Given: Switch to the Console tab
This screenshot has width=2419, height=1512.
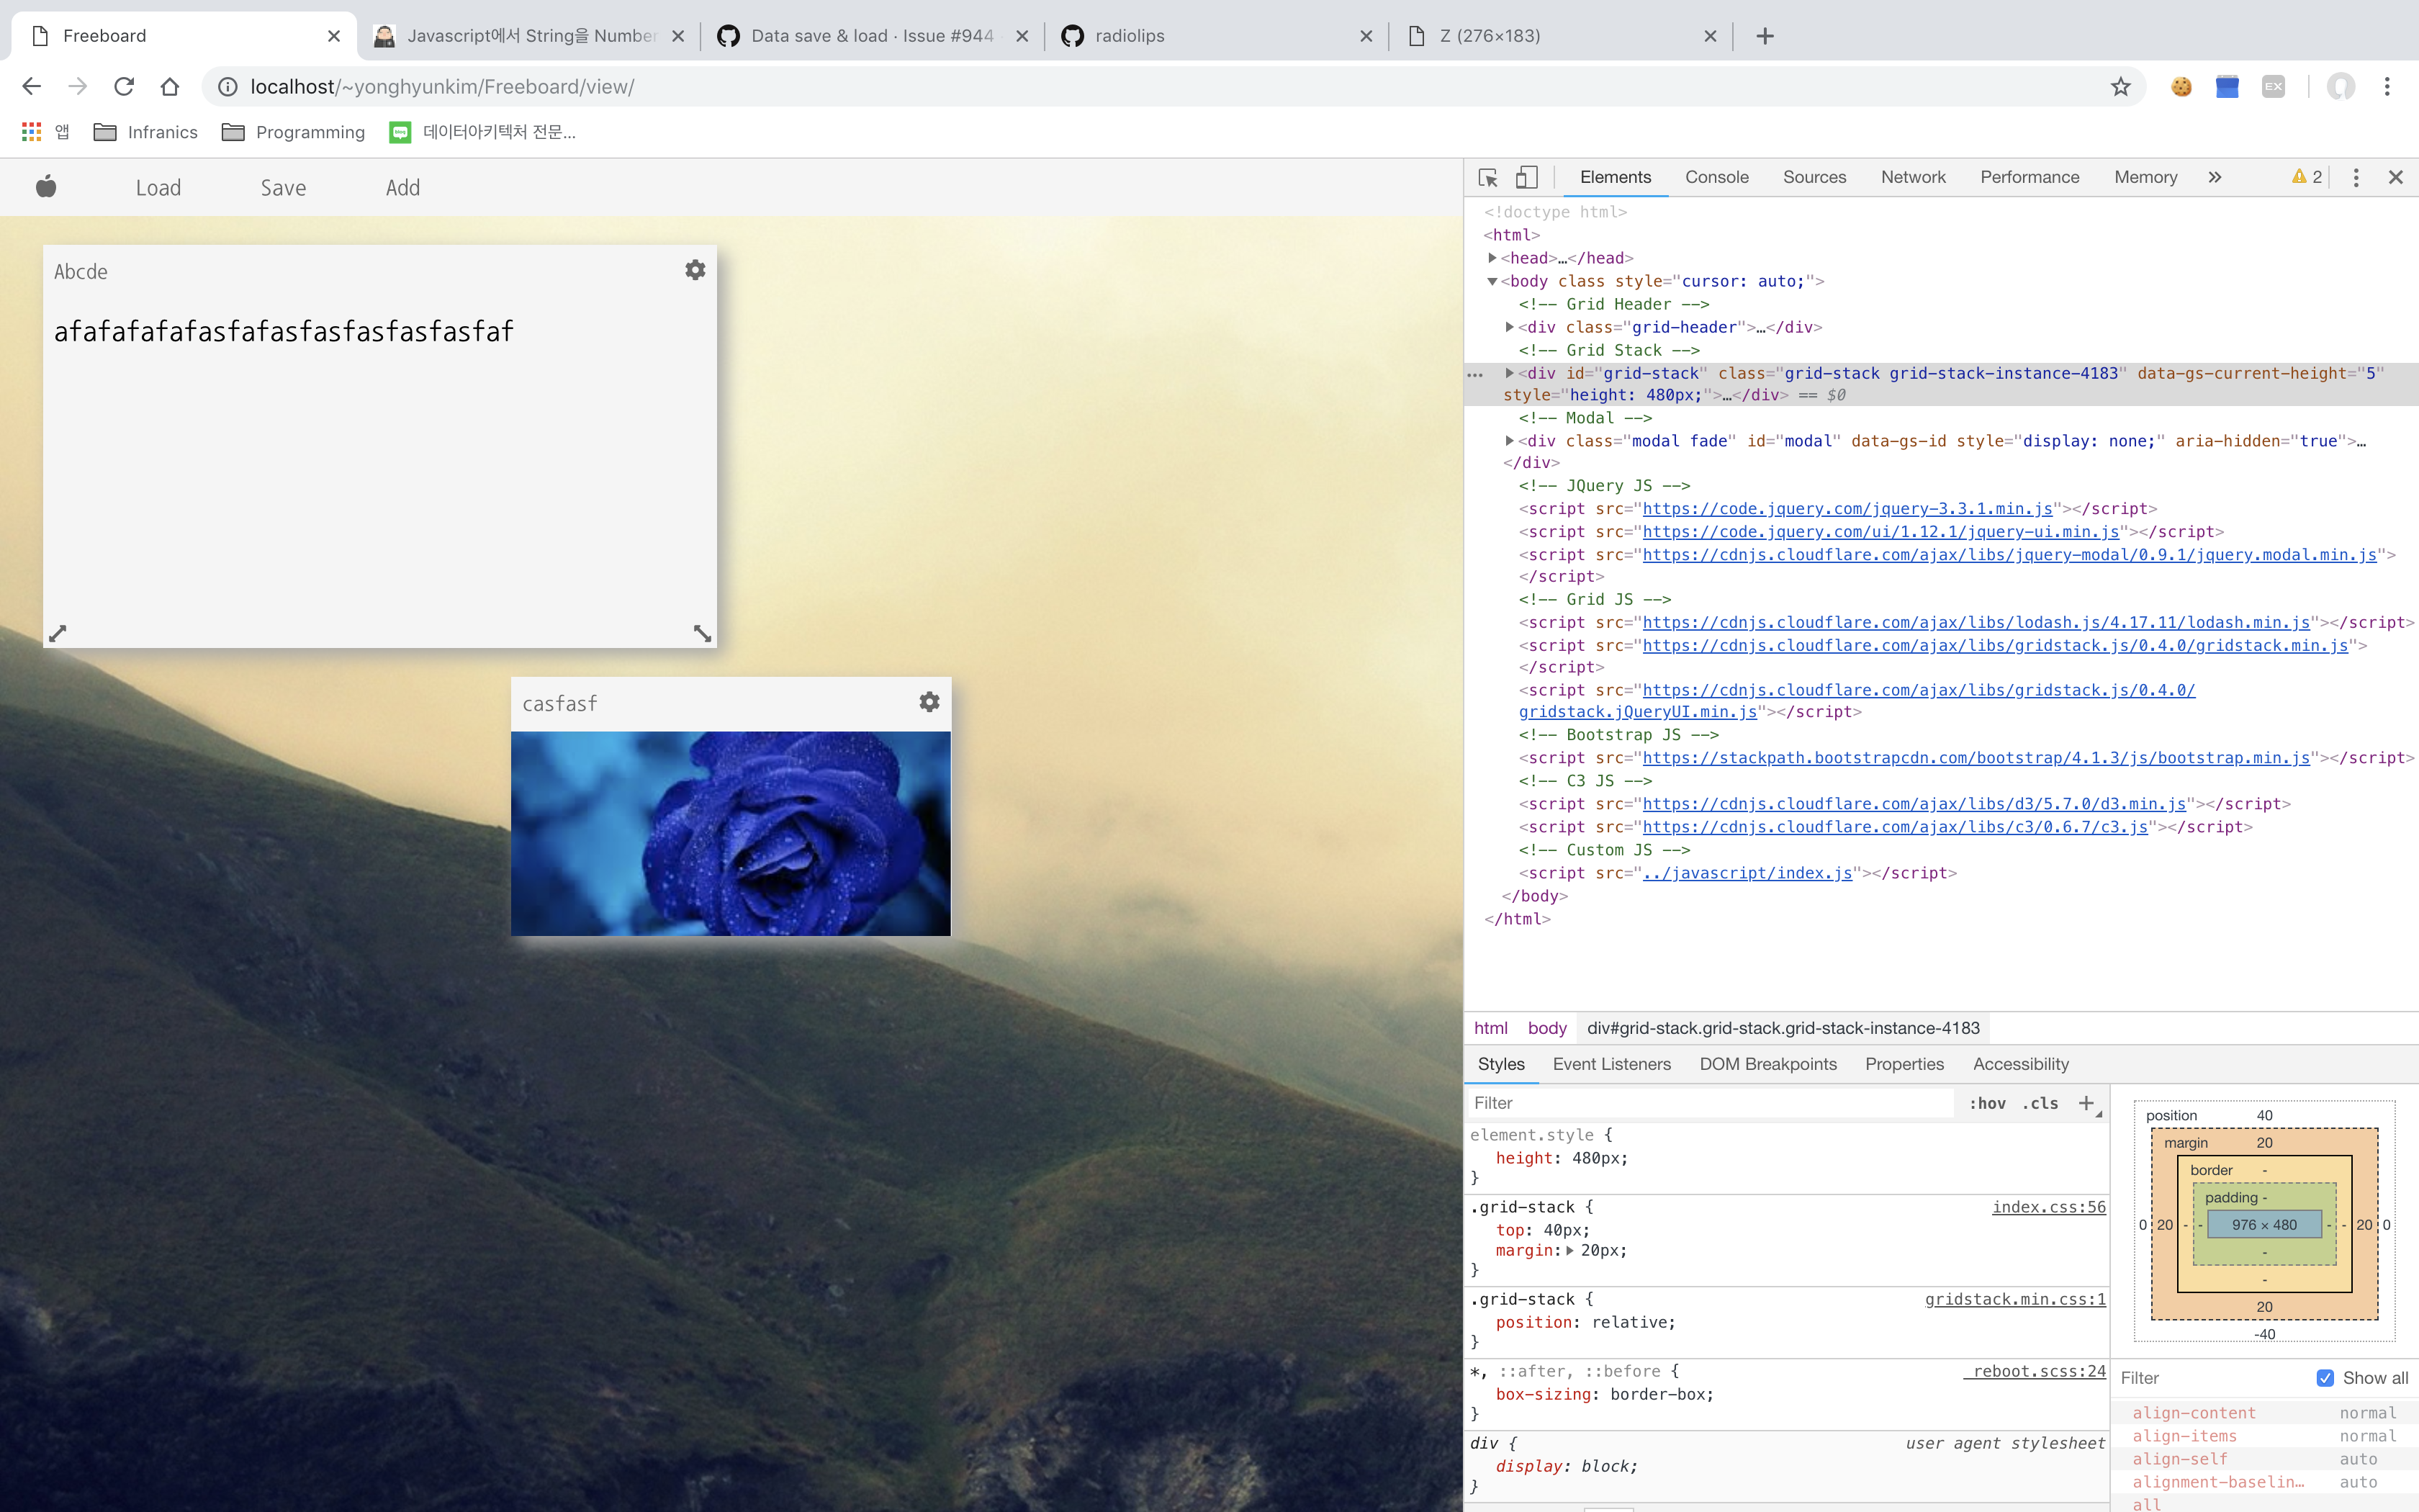Looking at the screenshot, I should 1716,177.
